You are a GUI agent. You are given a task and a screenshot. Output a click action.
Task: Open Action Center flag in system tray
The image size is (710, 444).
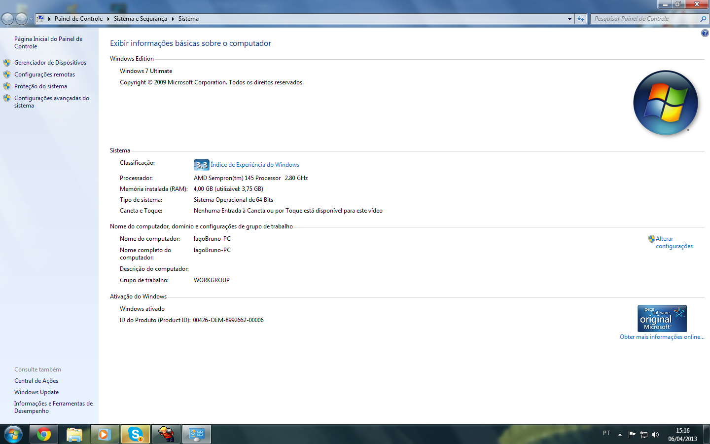point(632,434)
